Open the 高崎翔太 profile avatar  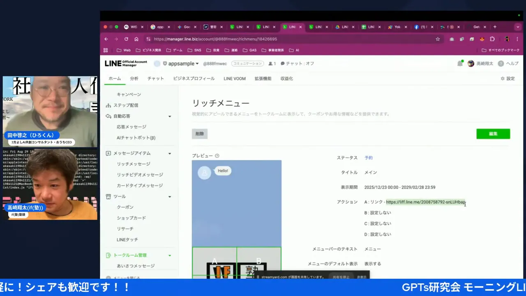pos(471,63)
